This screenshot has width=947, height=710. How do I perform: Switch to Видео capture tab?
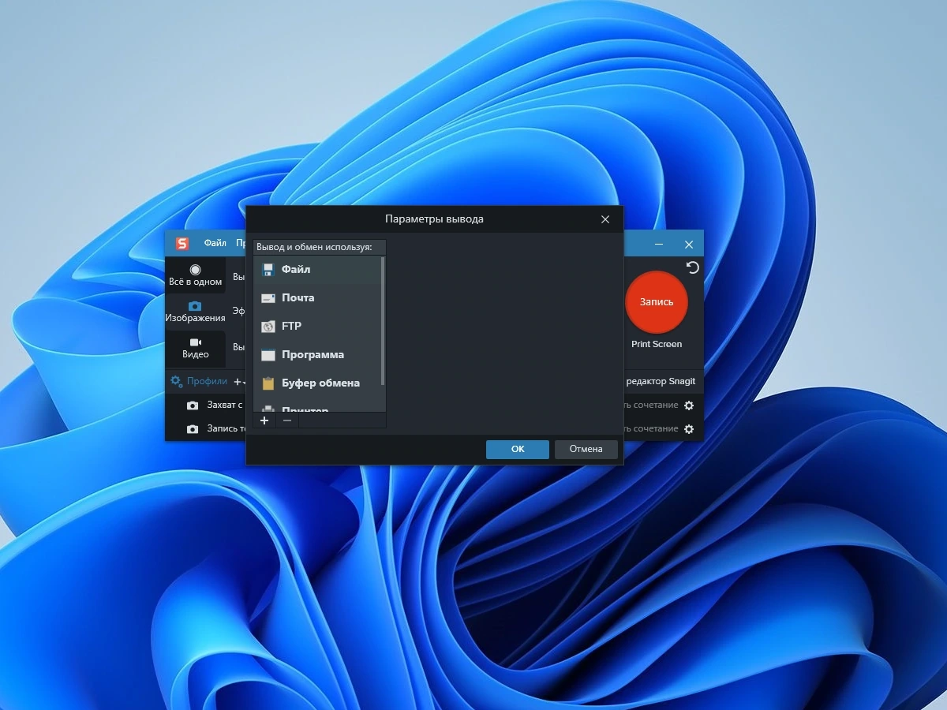pyautogui.click(x=195, y=348)
